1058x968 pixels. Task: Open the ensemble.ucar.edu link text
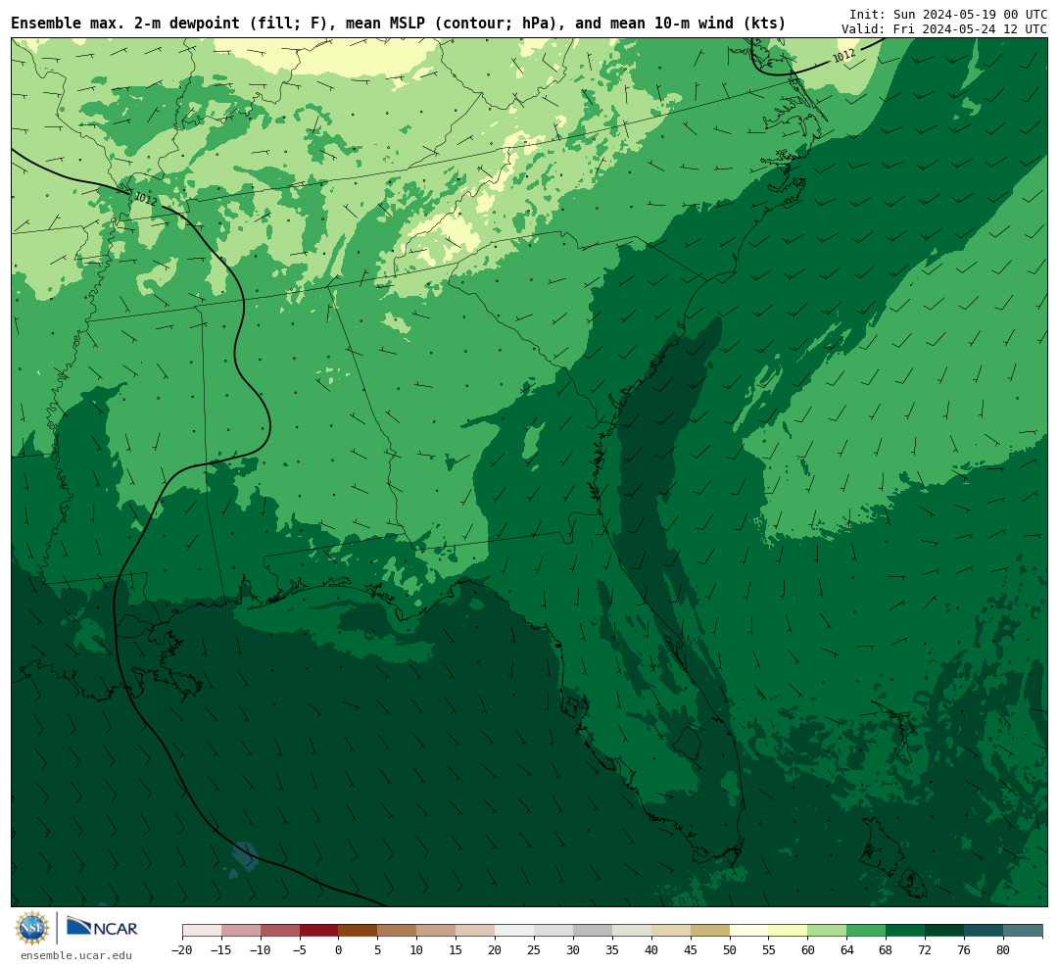[x=76, y=955]
